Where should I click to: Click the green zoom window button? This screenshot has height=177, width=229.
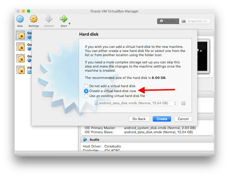tap(29, 11)
